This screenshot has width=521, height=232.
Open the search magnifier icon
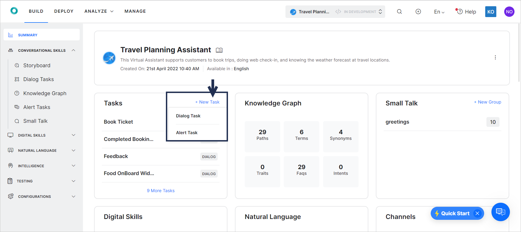399,12
